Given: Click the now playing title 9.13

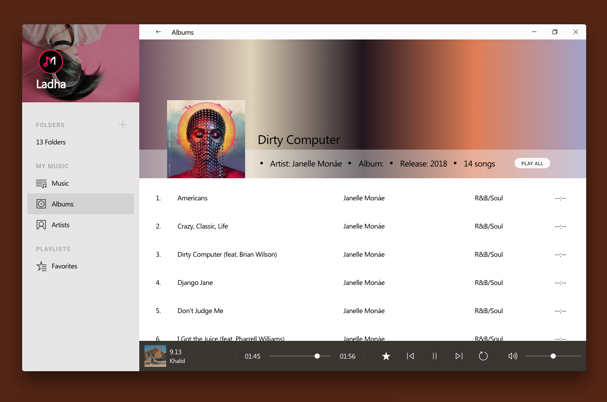Looking at the screenshot, I should [x=176, y=352].
